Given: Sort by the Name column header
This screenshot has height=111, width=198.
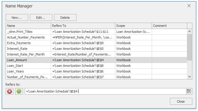Looking at the screenshot, I should [28, 26].
